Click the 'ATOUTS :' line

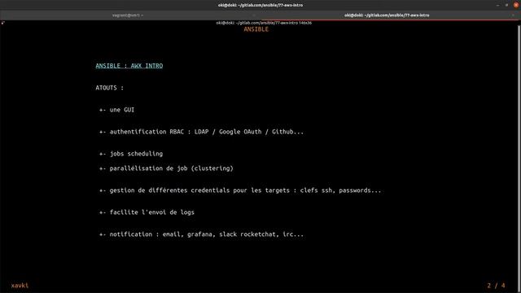(x=110, y=88)
